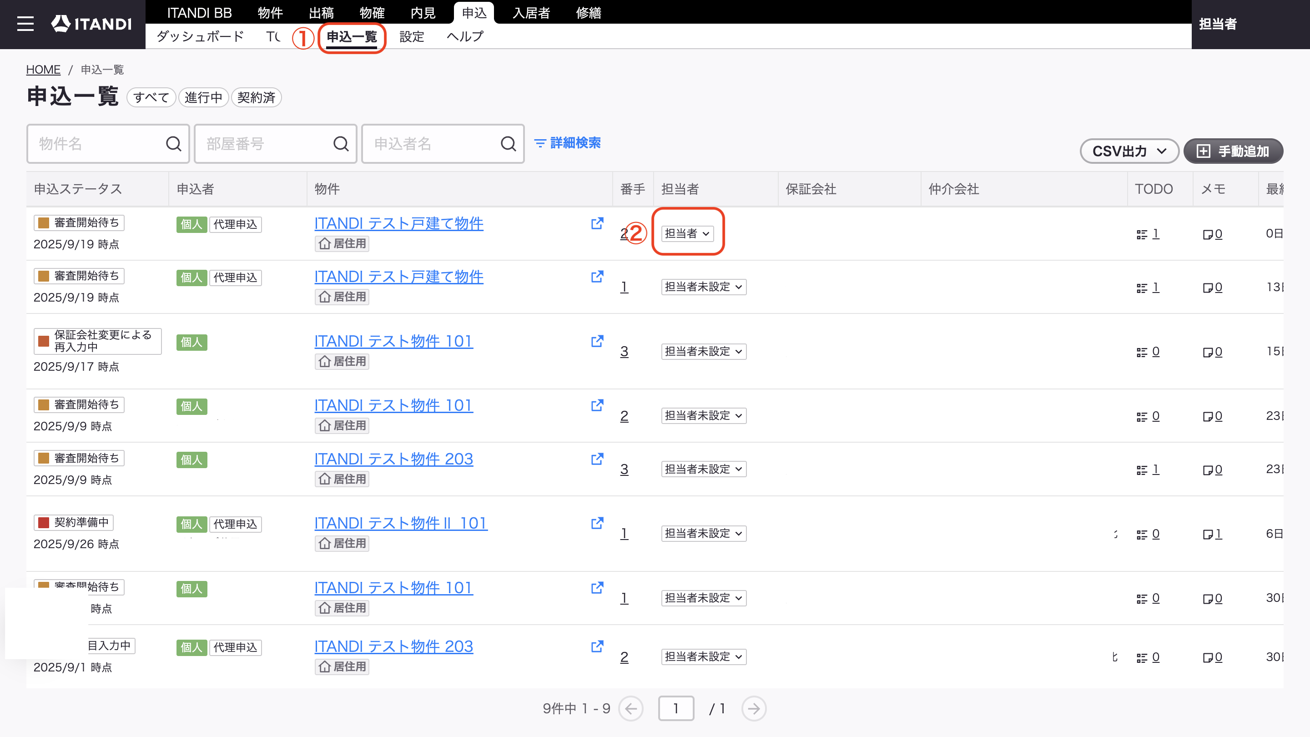Click the room number search magnifier icon
Viewport: 1310px width, 737px height.
[341, 144]
